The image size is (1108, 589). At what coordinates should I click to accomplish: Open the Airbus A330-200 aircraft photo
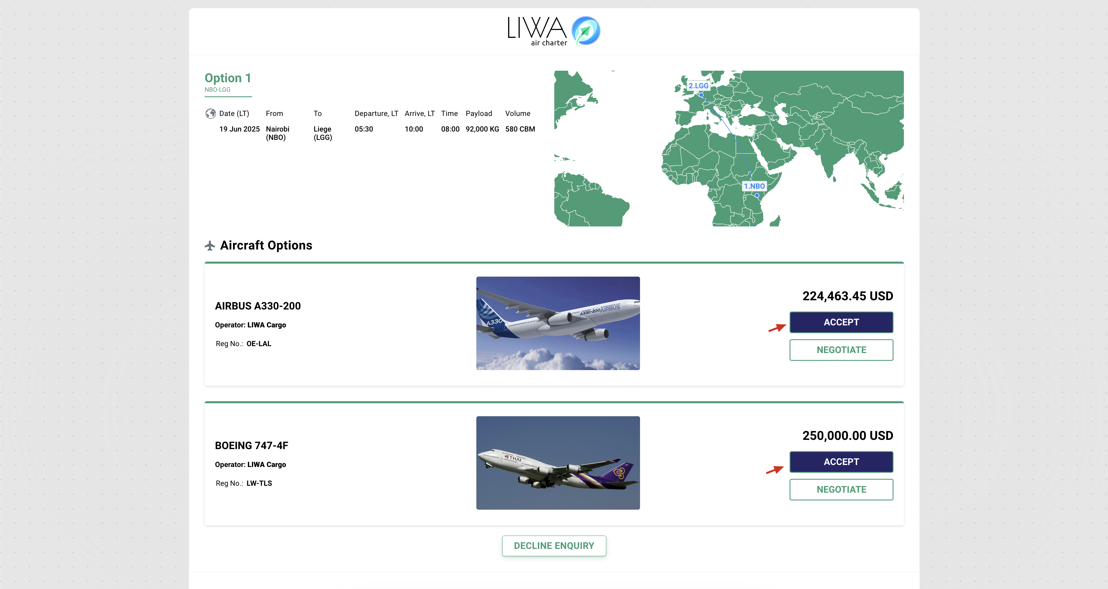click(558, 323)
